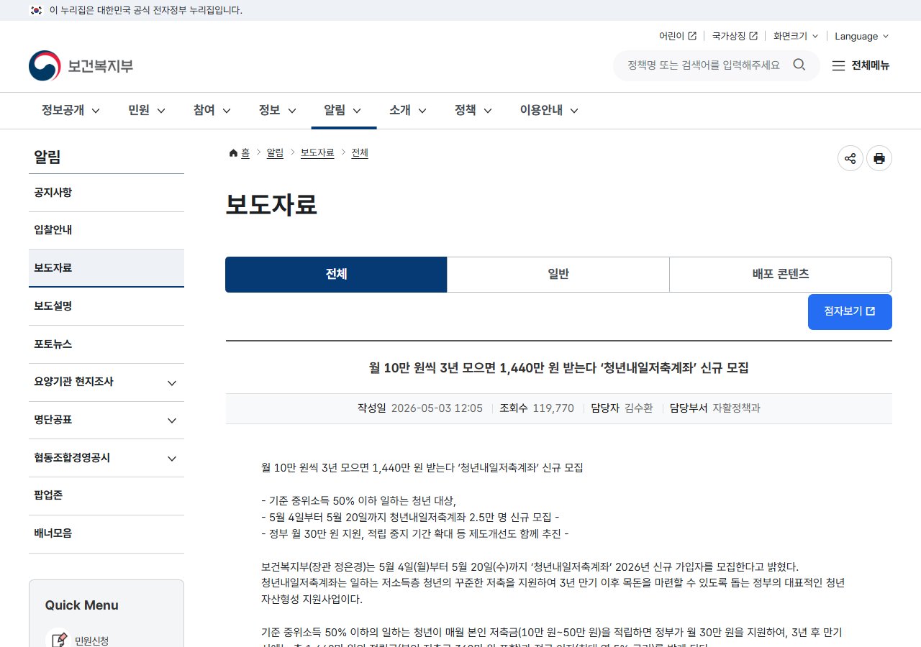This screenshot has width=921, height=647.
Task: Open the 어린이 external link
Action: (677, 36)
